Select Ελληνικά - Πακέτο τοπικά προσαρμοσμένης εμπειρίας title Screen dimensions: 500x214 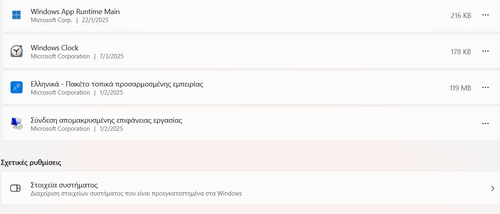[117, 84]
